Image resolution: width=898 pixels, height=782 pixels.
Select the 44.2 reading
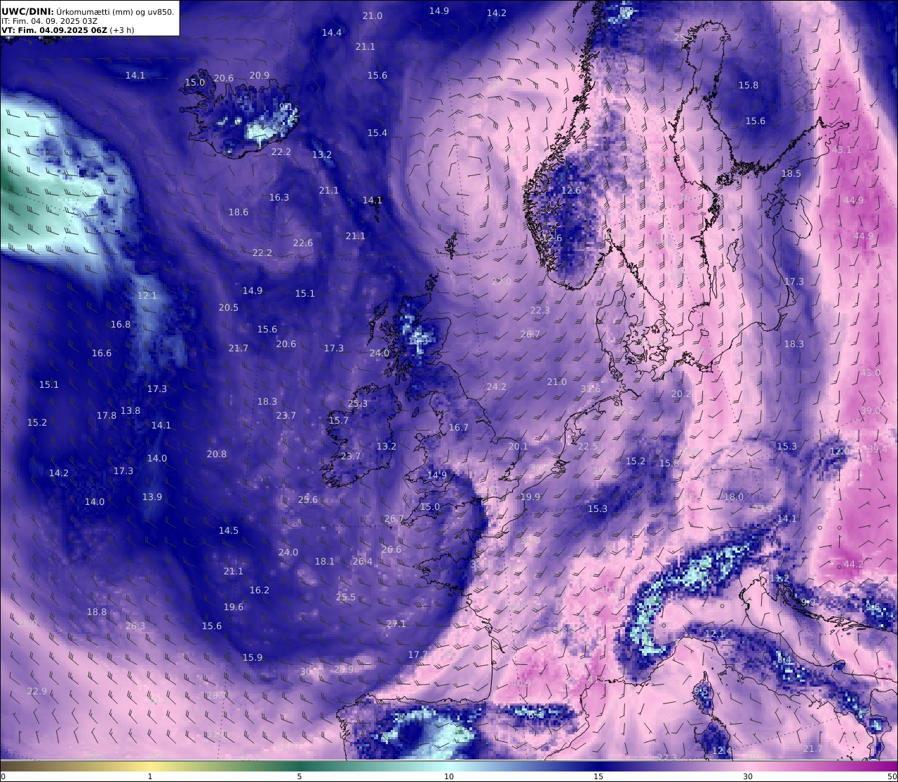coord(854,565)
